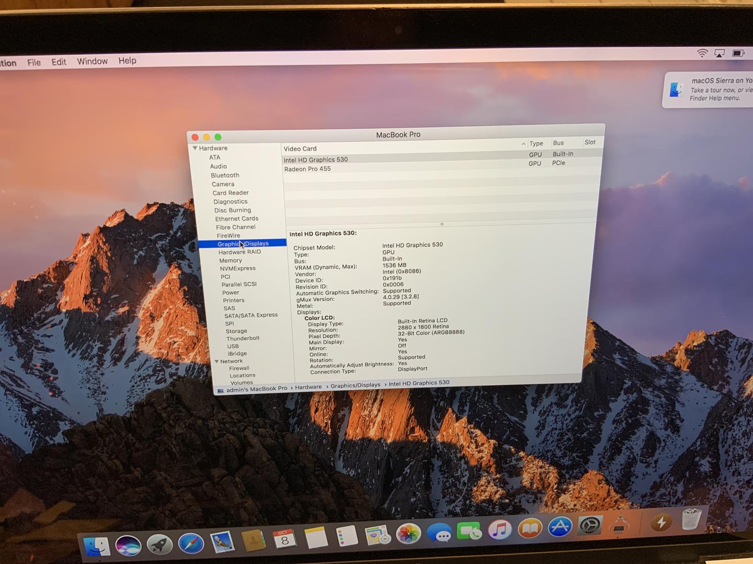Click Hardware in the bottom path bar
The image size is (753, 564).
(x=308, y=387)
